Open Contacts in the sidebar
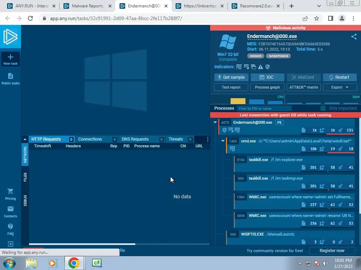This screenshot has height=270, width=361. [x=10, y=212]
